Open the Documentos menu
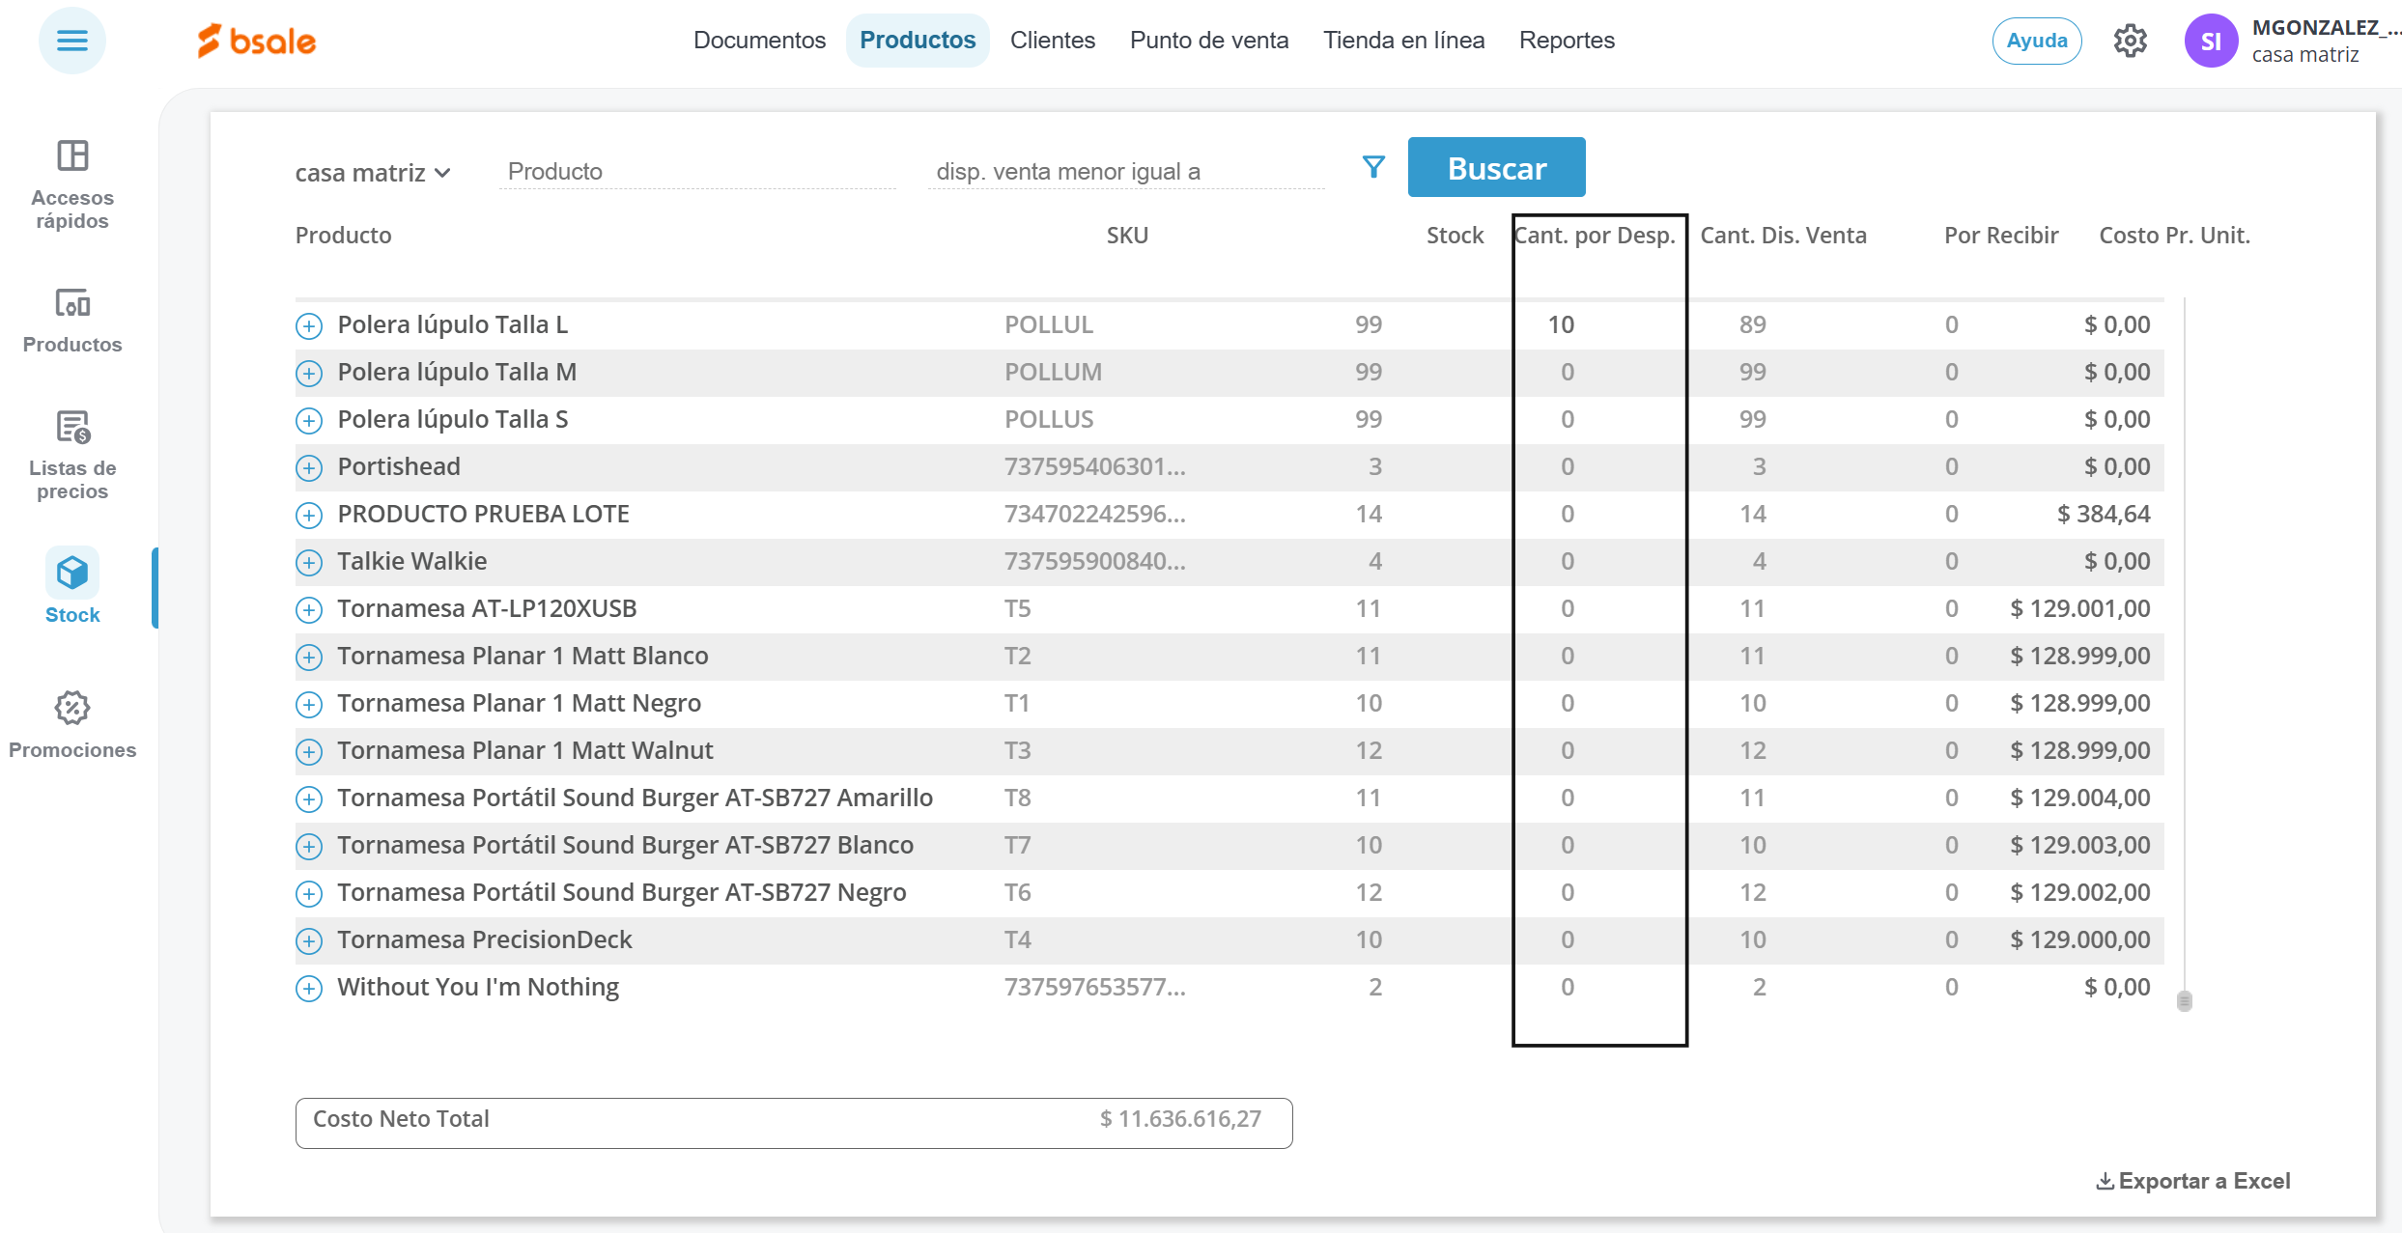Image resolution: width=2402 pixels, height=1233 pixels. (x=759, y=41)
